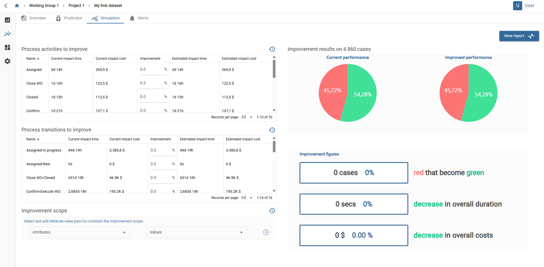
Task: Reset Process transitions to improve table
Action: [272, 130]
